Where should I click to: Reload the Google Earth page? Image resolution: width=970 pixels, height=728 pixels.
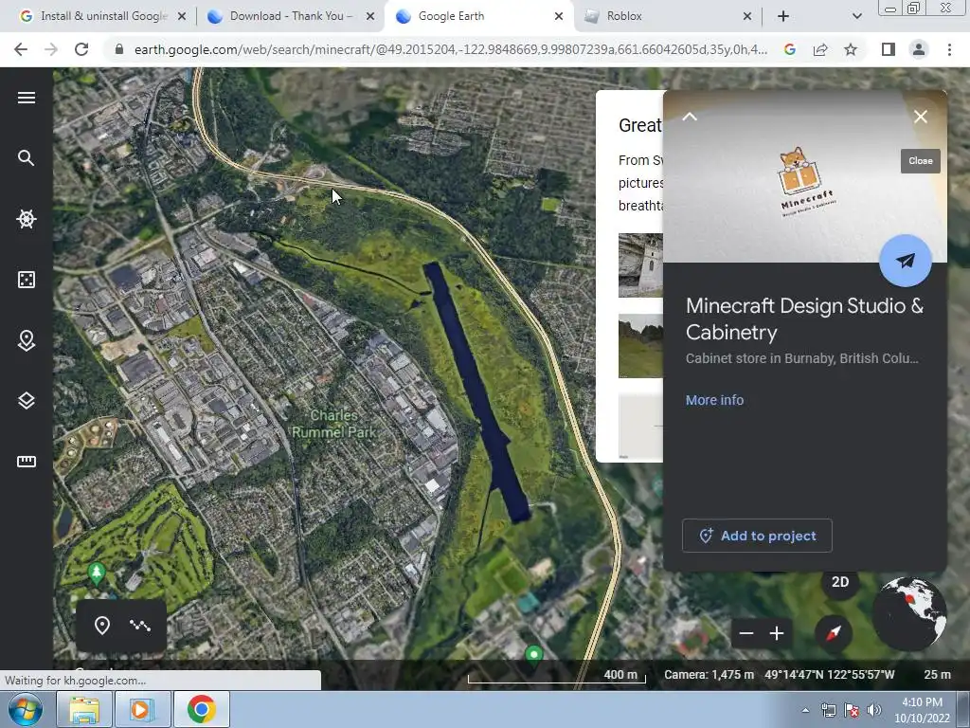[81, 49]
